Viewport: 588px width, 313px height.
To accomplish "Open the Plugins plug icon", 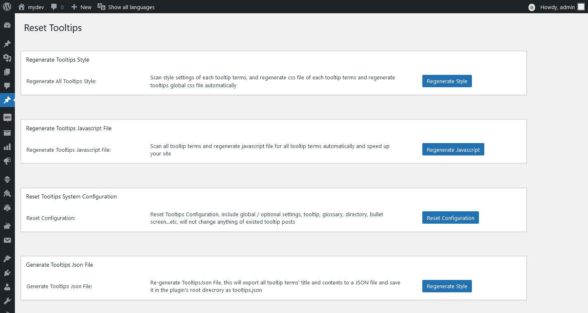I will 7,273.
